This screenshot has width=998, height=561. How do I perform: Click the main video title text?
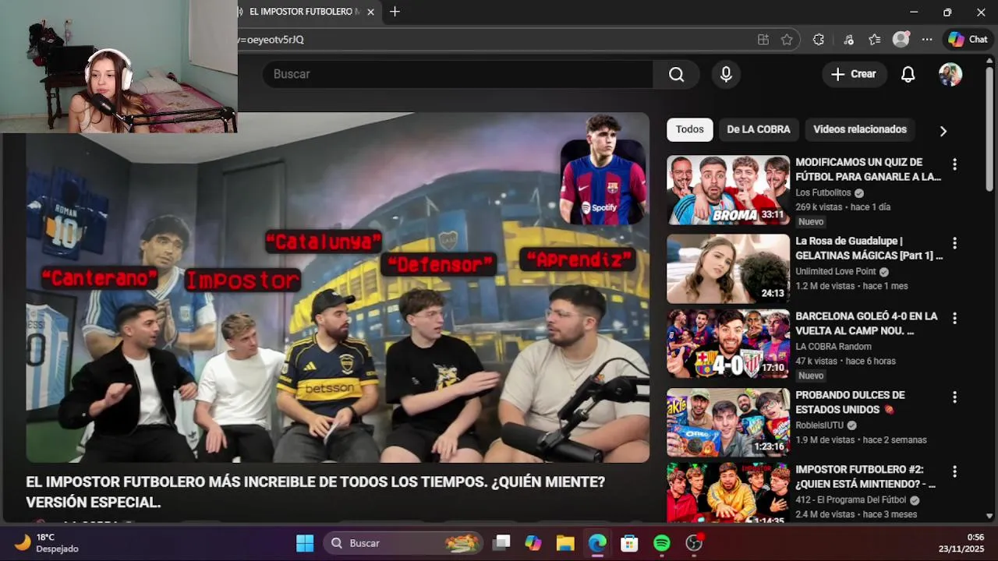[315, 492]
